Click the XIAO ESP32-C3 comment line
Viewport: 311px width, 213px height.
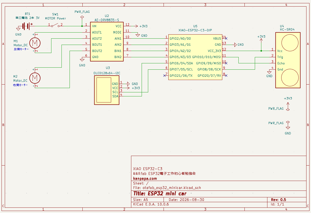click(x=148, y=169)
